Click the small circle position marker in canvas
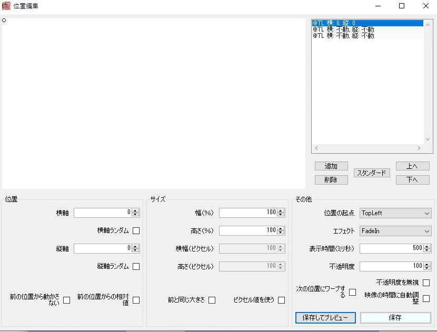 4,21
